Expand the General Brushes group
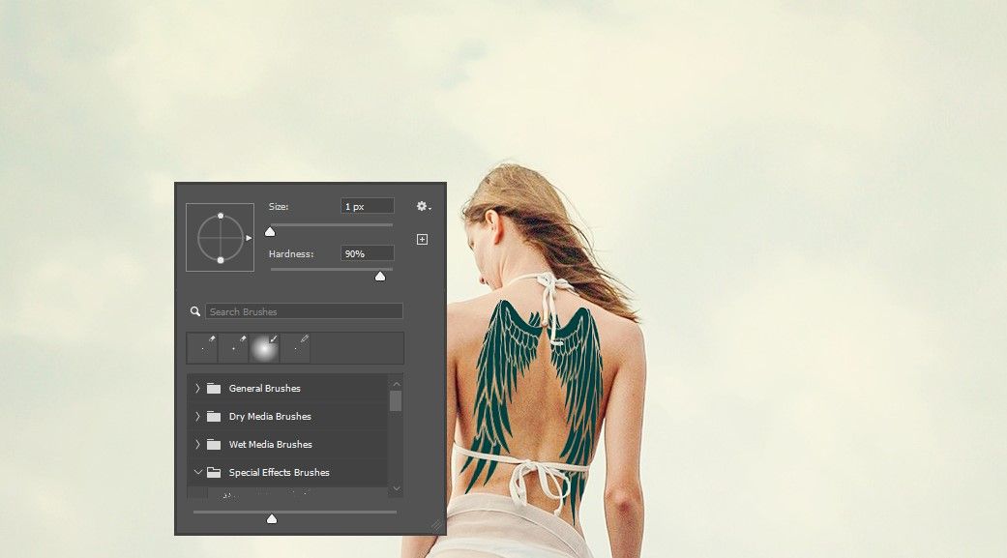Viewport: 1007px width, 558px height. coord(196,388)
